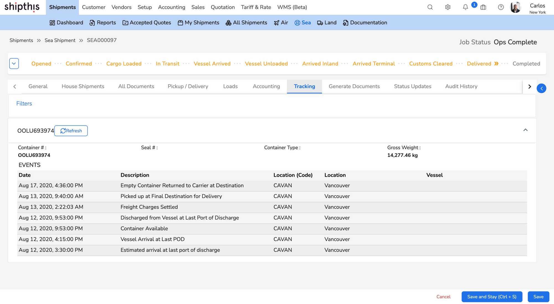Save changes with the Save button
Viewport: 554px width, 304px height.
coord(538,297)
